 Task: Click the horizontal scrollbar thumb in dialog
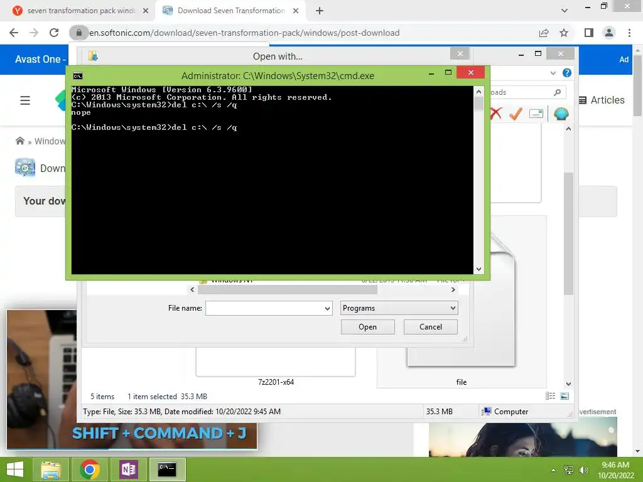click(288, 290)
